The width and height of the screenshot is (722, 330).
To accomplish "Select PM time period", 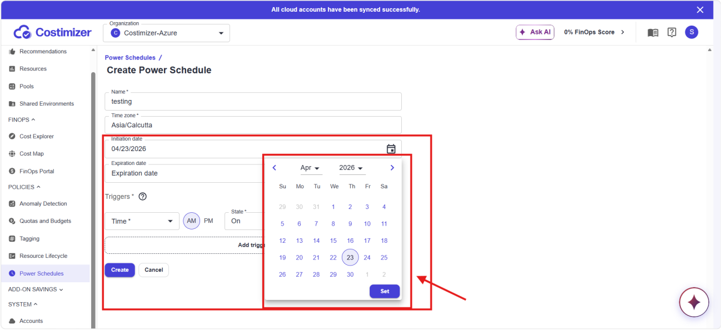I will (x=208, y=221).
